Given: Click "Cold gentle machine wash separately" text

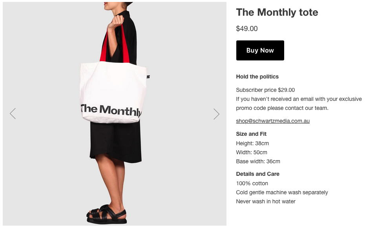Looking at the screenshot, I should 282,192.
